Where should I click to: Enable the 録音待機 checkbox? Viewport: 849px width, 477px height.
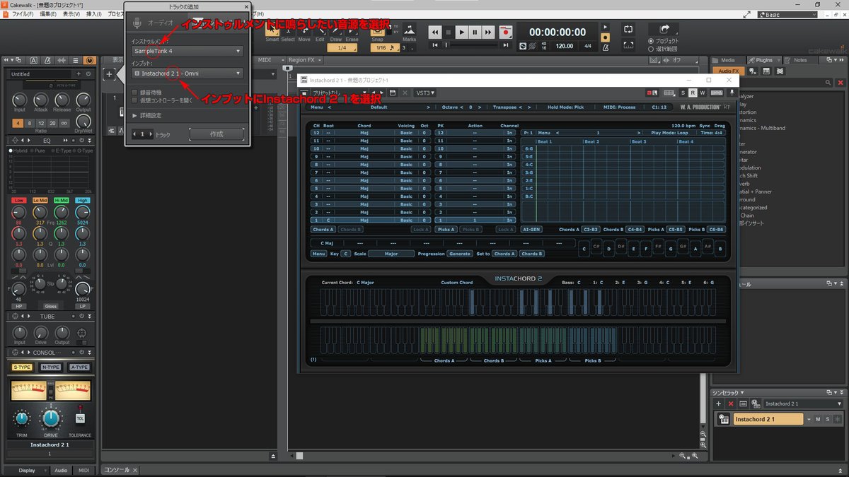(x=134, y=93)
